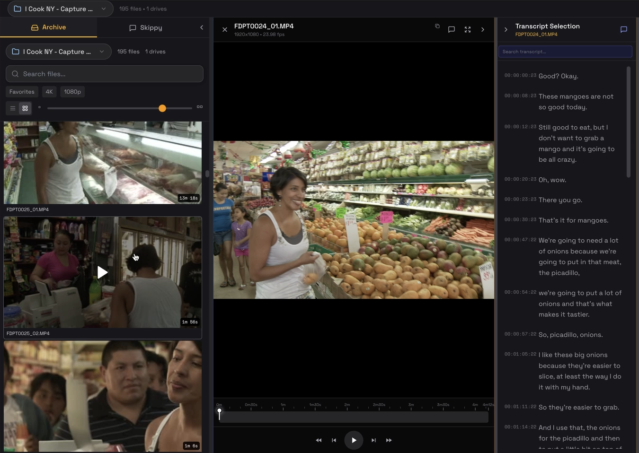Adjust the thumbnail size slider

point(162,108)
